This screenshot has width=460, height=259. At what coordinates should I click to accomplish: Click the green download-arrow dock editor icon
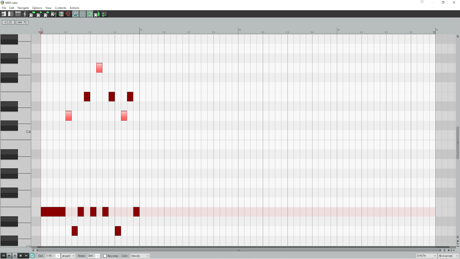pos(104,14)
